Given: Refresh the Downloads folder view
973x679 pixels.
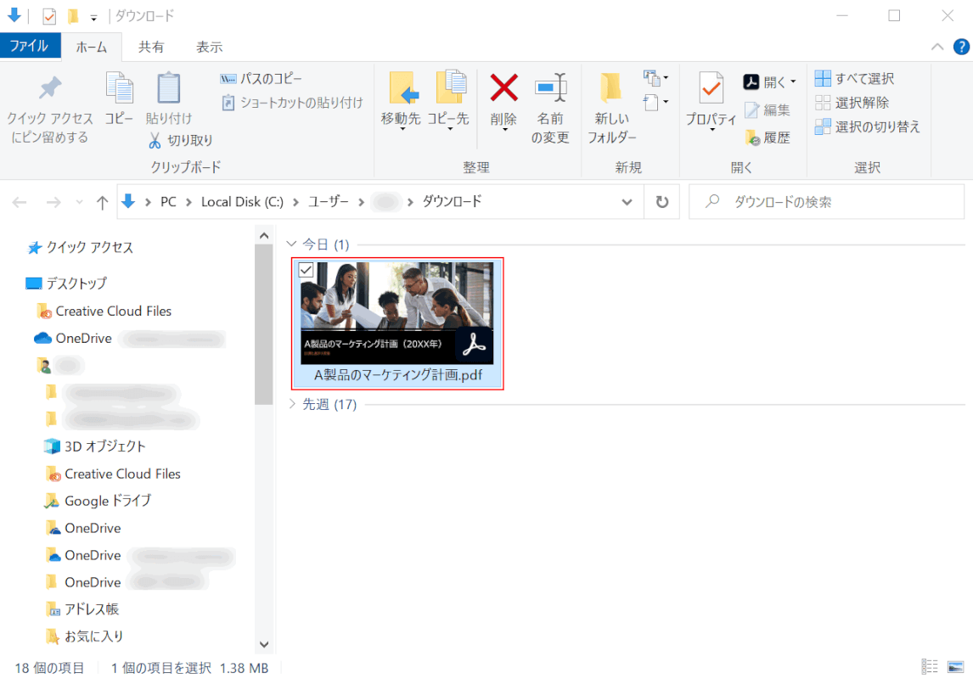Looking at the screenshot, I should 662,202.
